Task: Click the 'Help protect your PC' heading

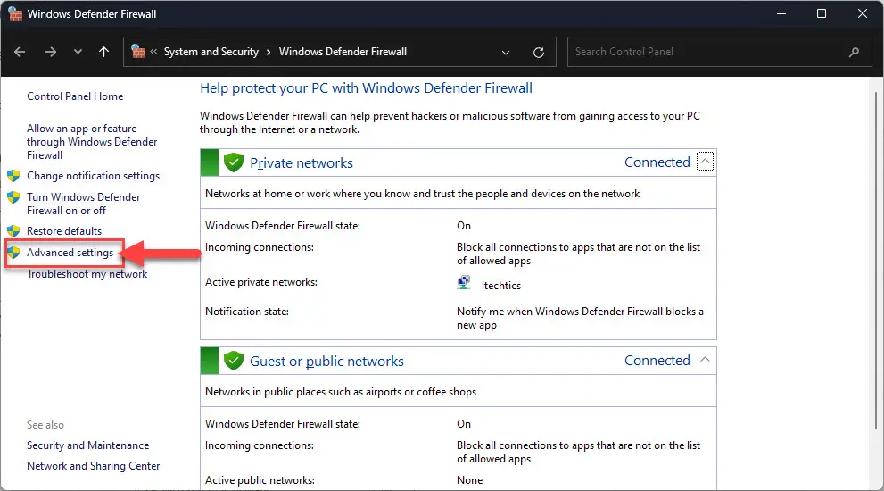Action: click(366, 88)
